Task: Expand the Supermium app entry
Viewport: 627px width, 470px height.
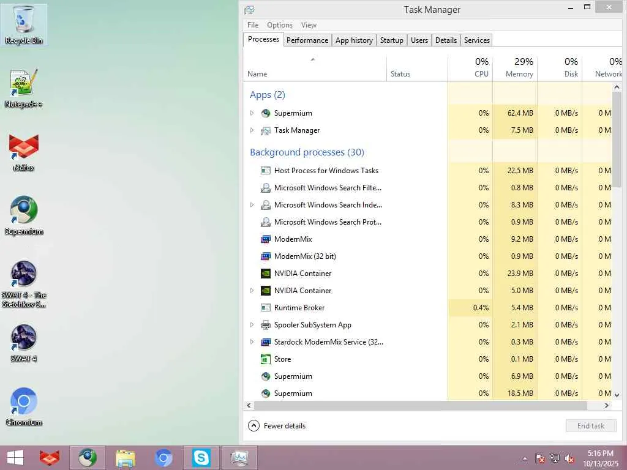Action: (x=252, y=113)
